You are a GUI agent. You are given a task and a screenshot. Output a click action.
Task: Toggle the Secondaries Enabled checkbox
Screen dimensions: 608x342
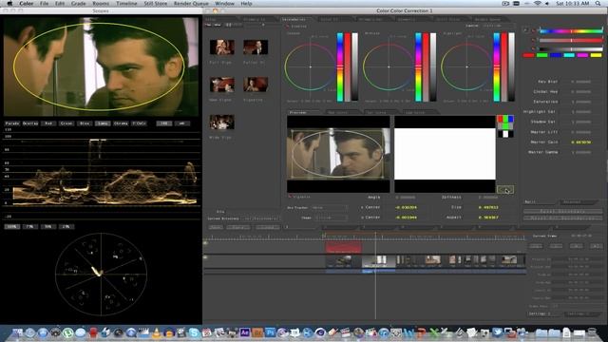point(287,26)
